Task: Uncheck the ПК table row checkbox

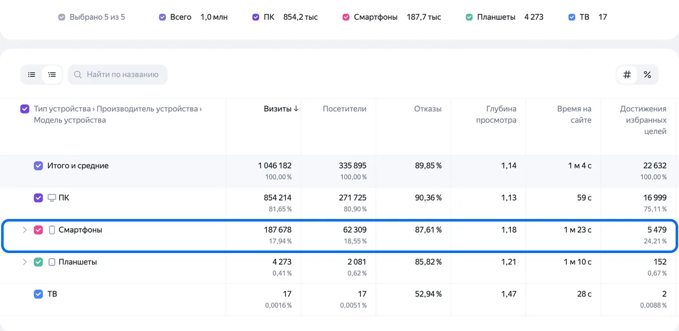Action: pyautogui.click(x=38, y=198)
